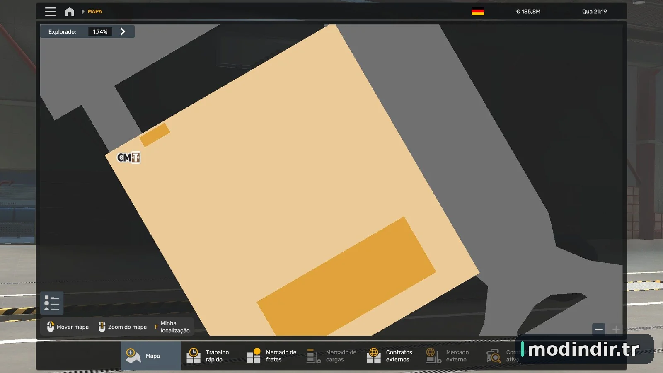Image resolution: width=663 pixels, height=373 pixels.
Task: Zoom in the map with plus button
Action: coord(616,329)
